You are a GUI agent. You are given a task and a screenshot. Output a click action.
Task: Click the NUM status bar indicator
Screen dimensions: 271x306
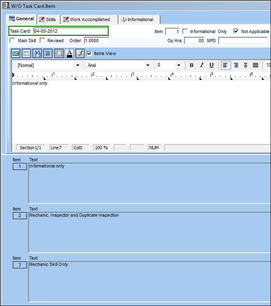pyautogui.click(x=154, y=148)
